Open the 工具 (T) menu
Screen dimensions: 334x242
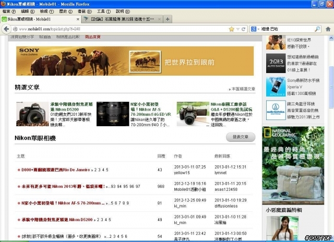pyautogui.click(x=104, y=11)
